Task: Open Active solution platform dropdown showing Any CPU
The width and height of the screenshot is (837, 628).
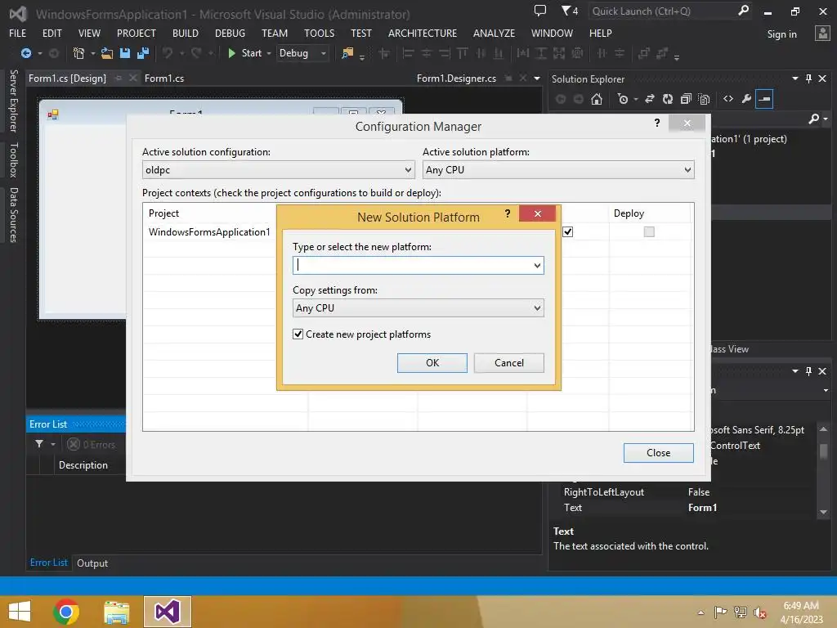Action: (558, 170)
